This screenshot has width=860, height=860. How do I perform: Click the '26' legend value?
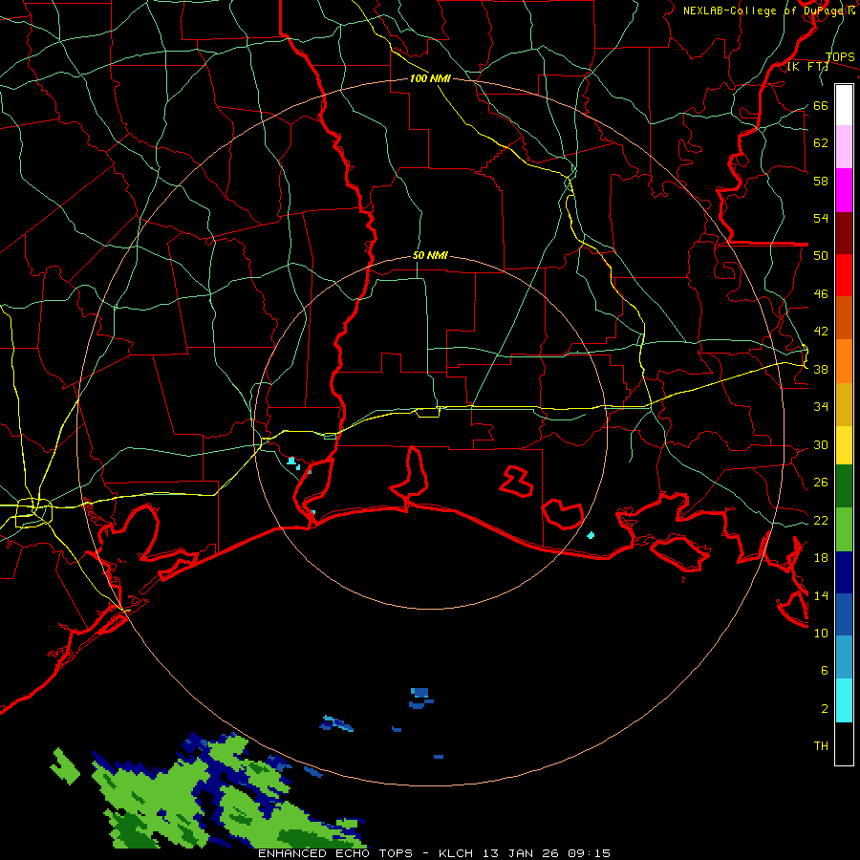(821, 483)
